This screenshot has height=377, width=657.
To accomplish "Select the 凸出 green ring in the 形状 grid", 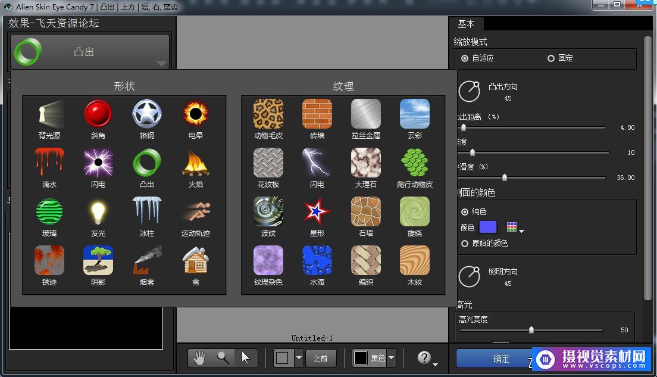I will (146, 168).
